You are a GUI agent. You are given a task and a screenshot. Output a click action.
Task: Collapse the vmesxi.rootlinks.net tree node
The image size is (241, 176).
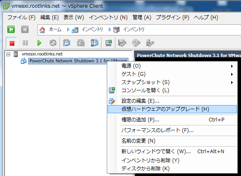tap(9, 54)
